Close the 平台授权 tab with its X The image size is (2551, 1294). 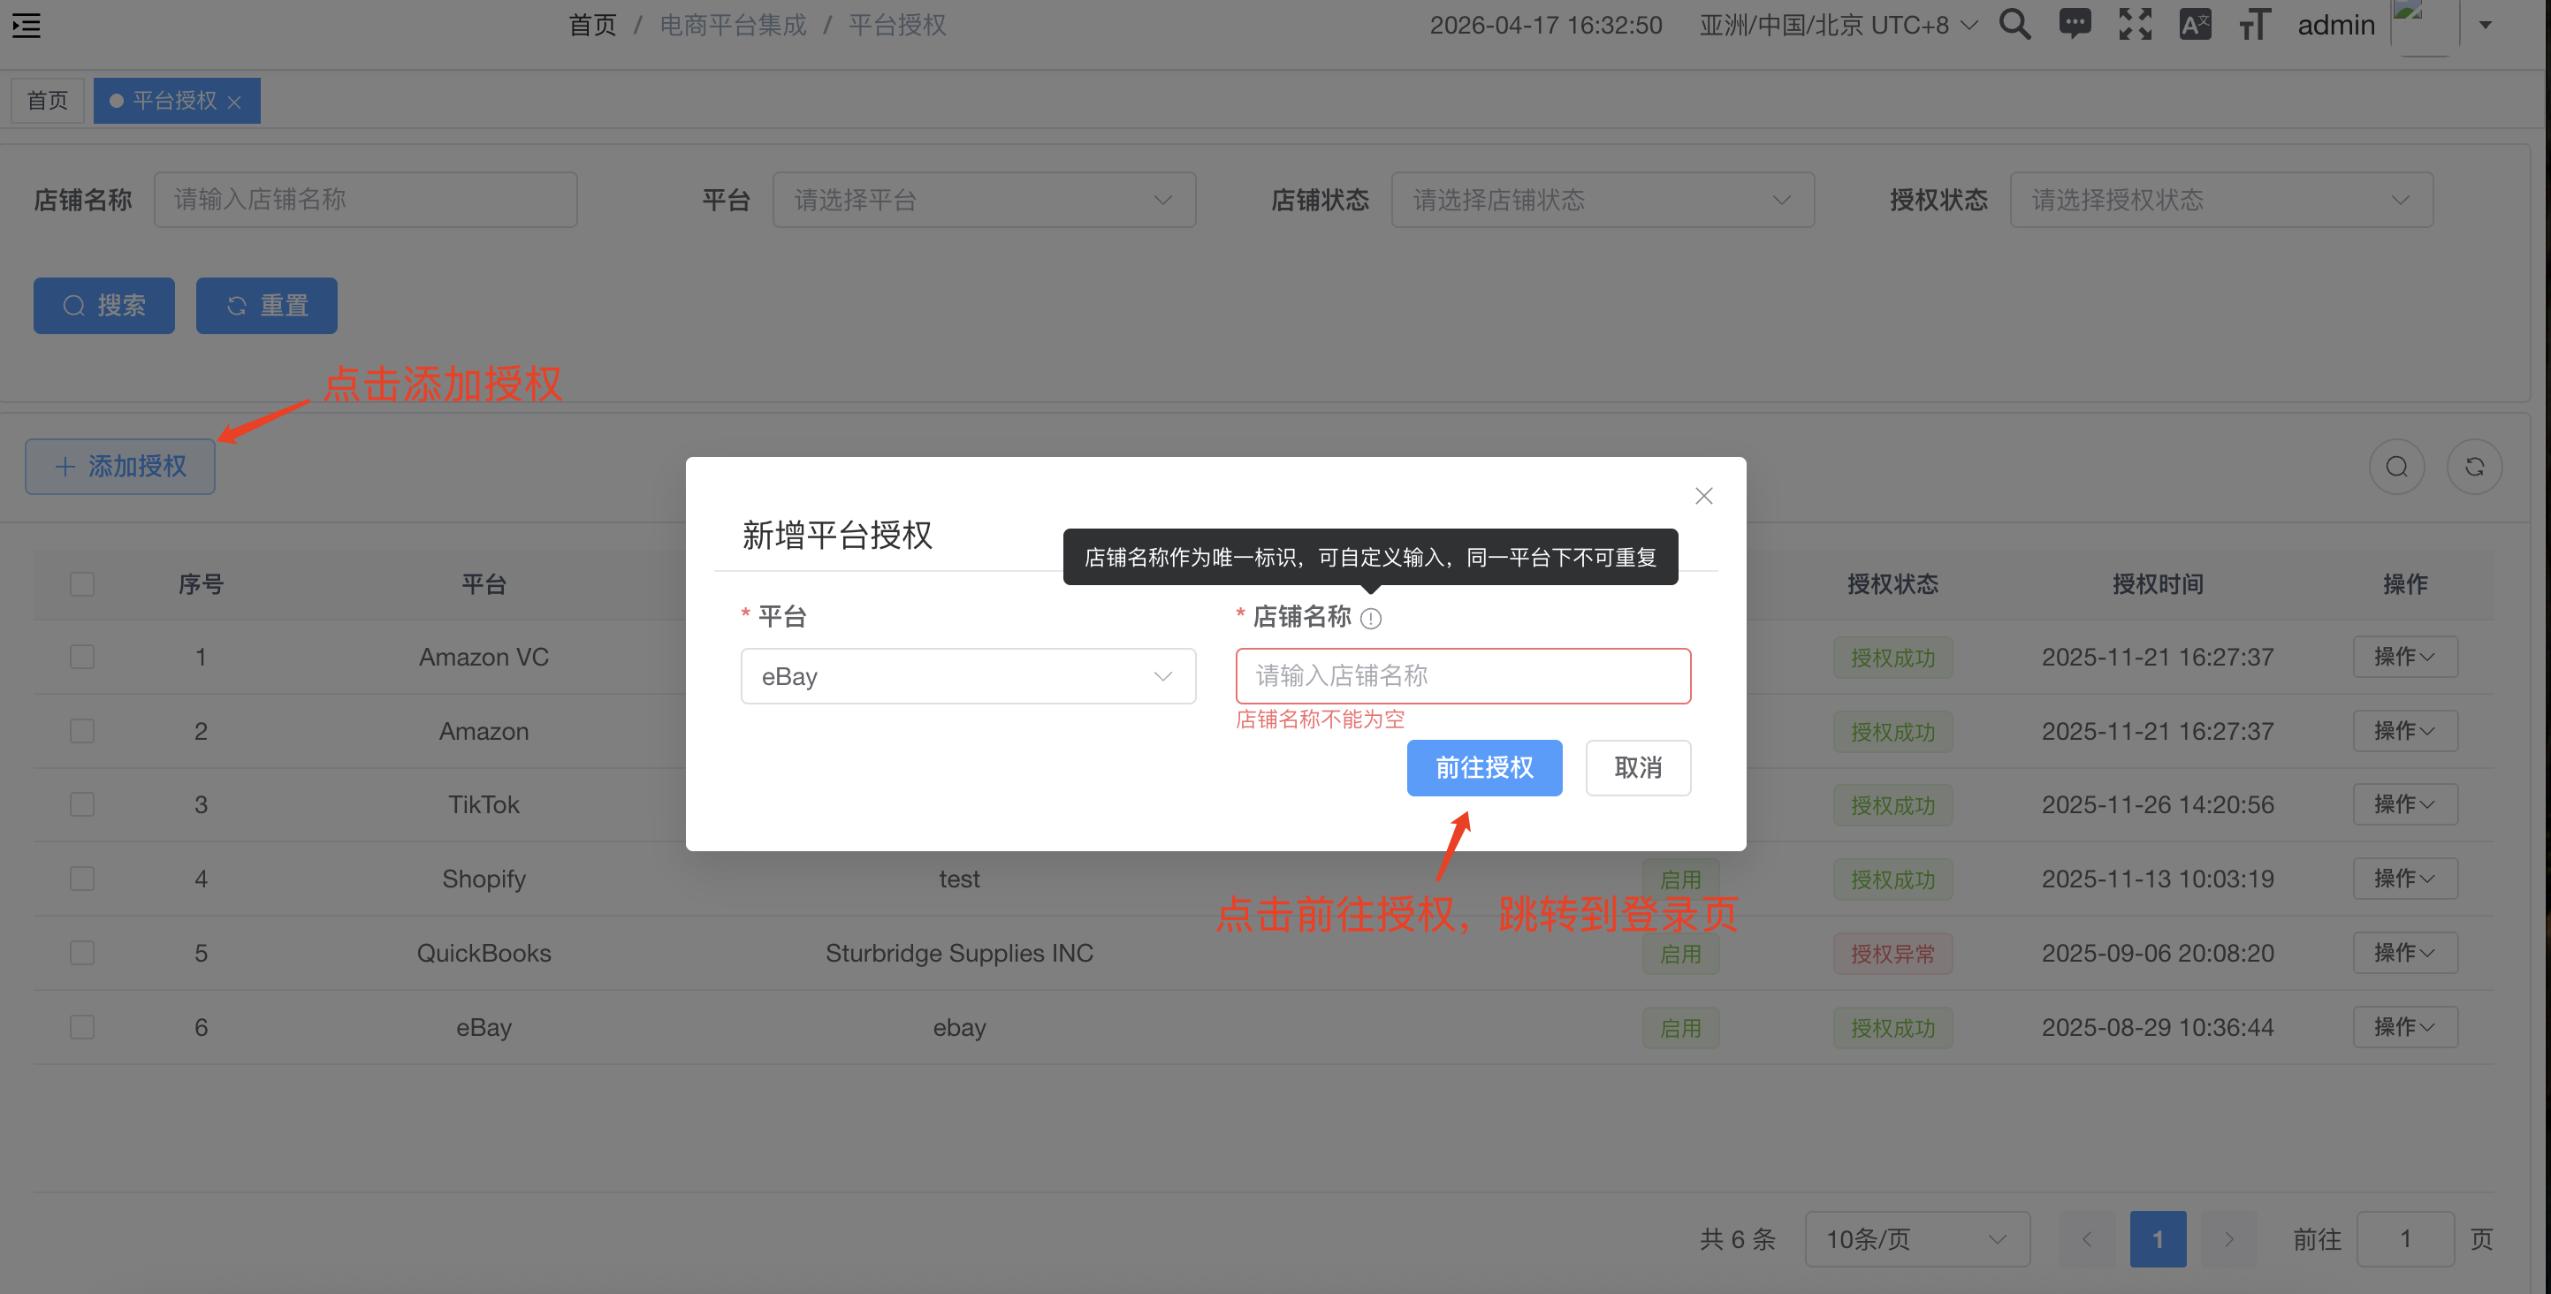point(233,102)
